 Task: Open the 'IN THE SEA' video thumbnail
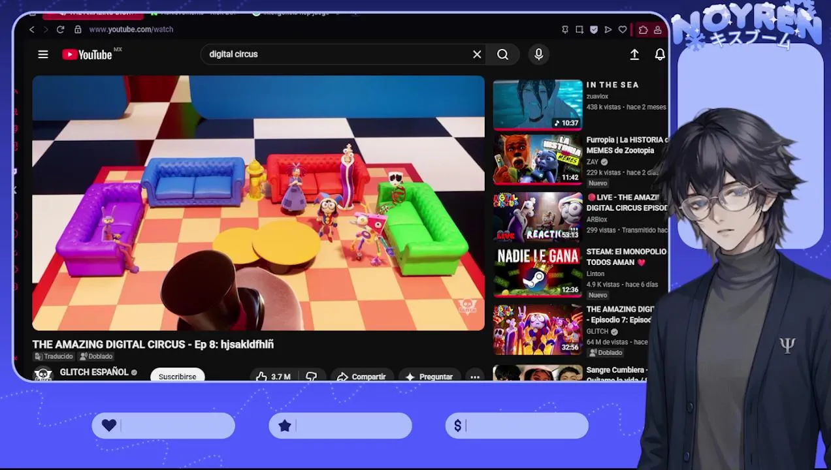(538, 104)
